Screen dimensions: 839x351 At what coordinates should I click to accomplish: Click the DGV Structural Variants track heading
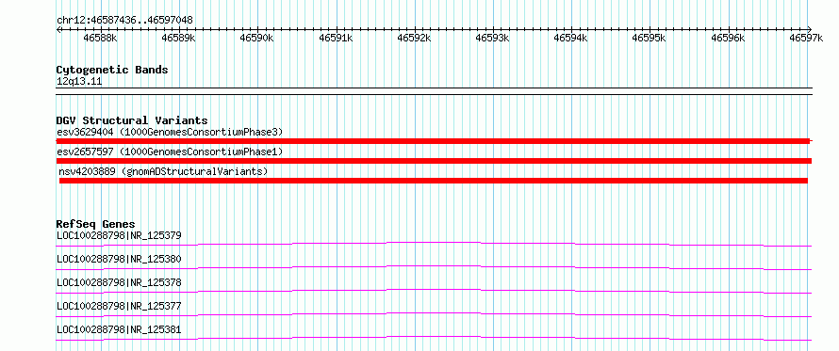(132, 120)
